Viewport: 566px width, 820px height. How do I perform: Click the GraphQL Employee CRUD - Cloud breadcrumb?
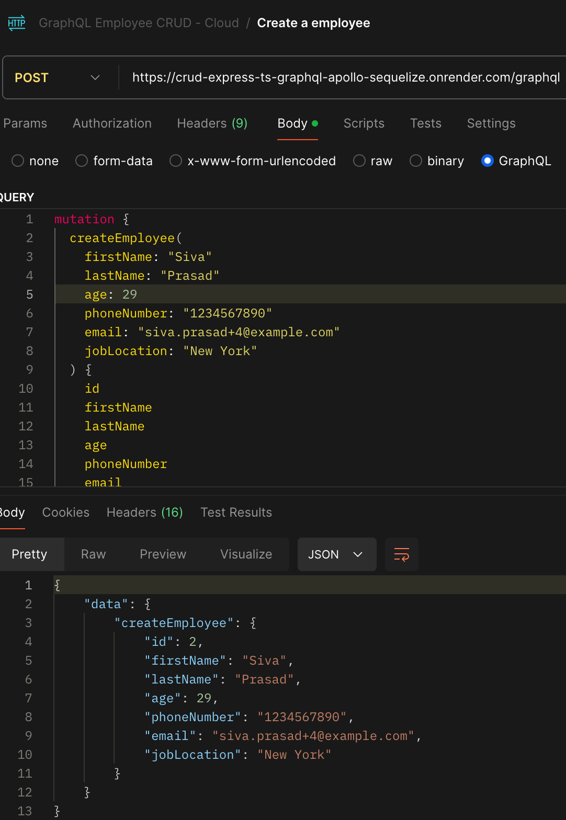click(x=139, y=23)
